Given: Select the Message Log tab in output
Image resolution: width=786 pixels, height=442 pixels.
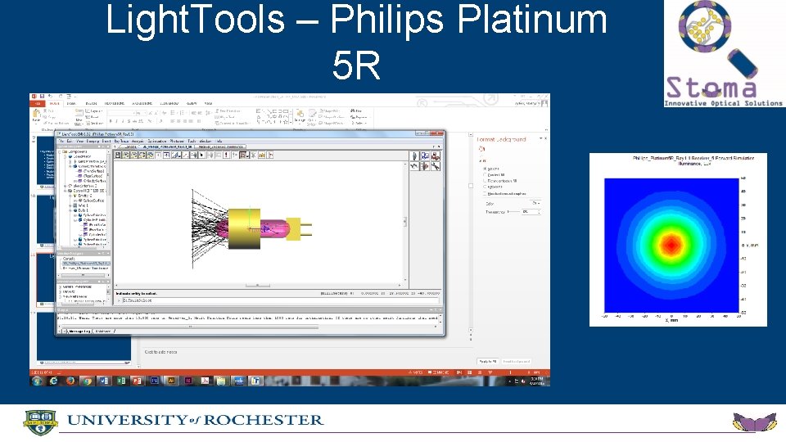Looking at the screenshot, I should click(79, 331).
